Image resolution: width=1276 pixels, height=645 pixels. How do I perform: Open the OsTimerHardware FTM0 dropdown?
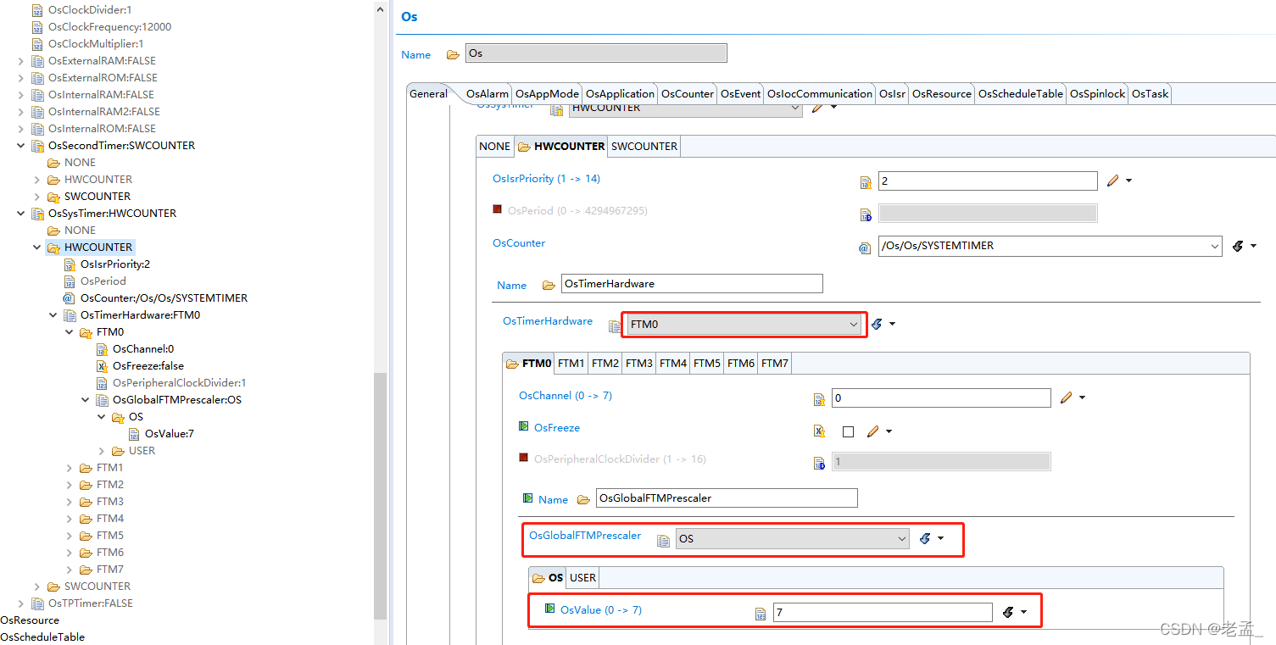744,325
